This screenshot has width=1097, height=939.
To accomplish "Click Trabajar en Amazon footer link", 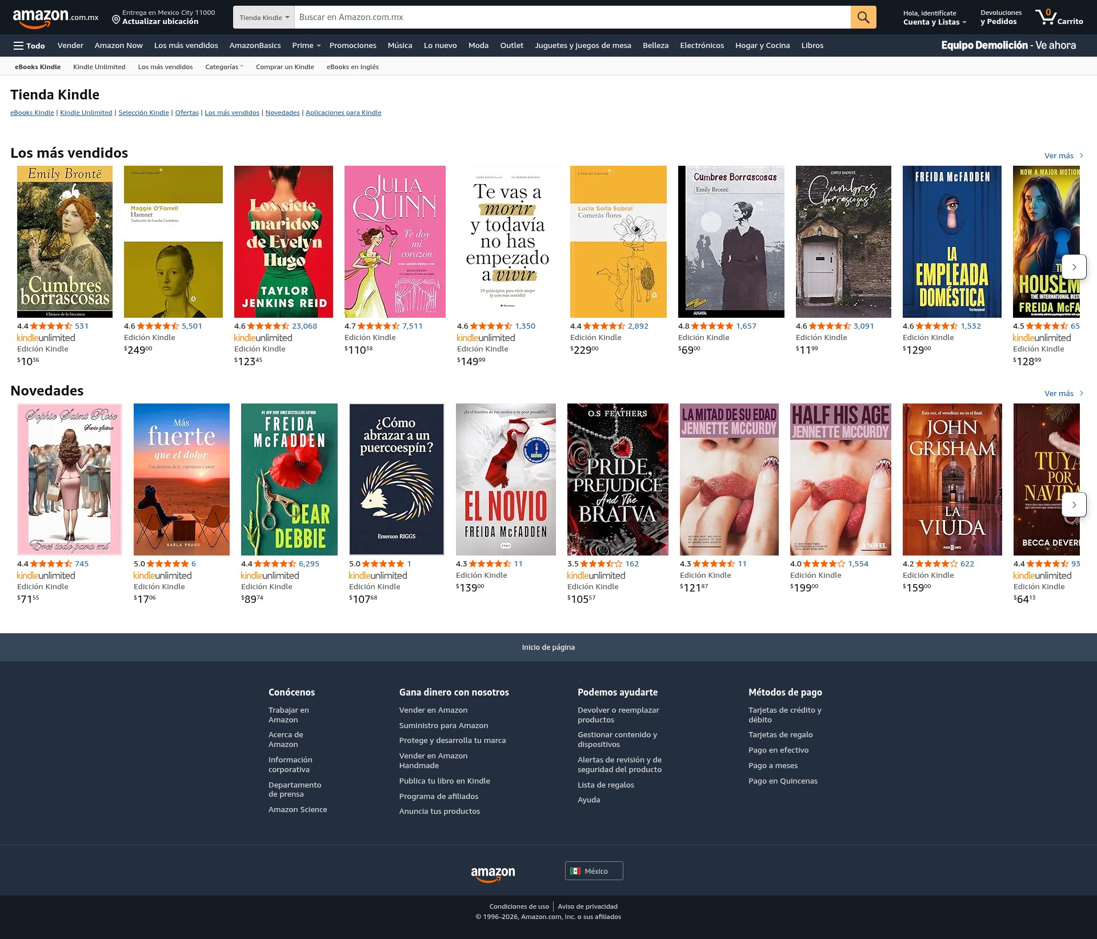I will click(x=289, y=715).
